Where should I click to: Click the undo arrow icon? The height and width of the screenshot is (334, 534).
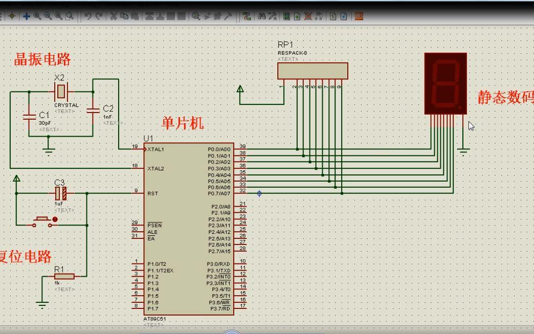click(x=88, y=16)
